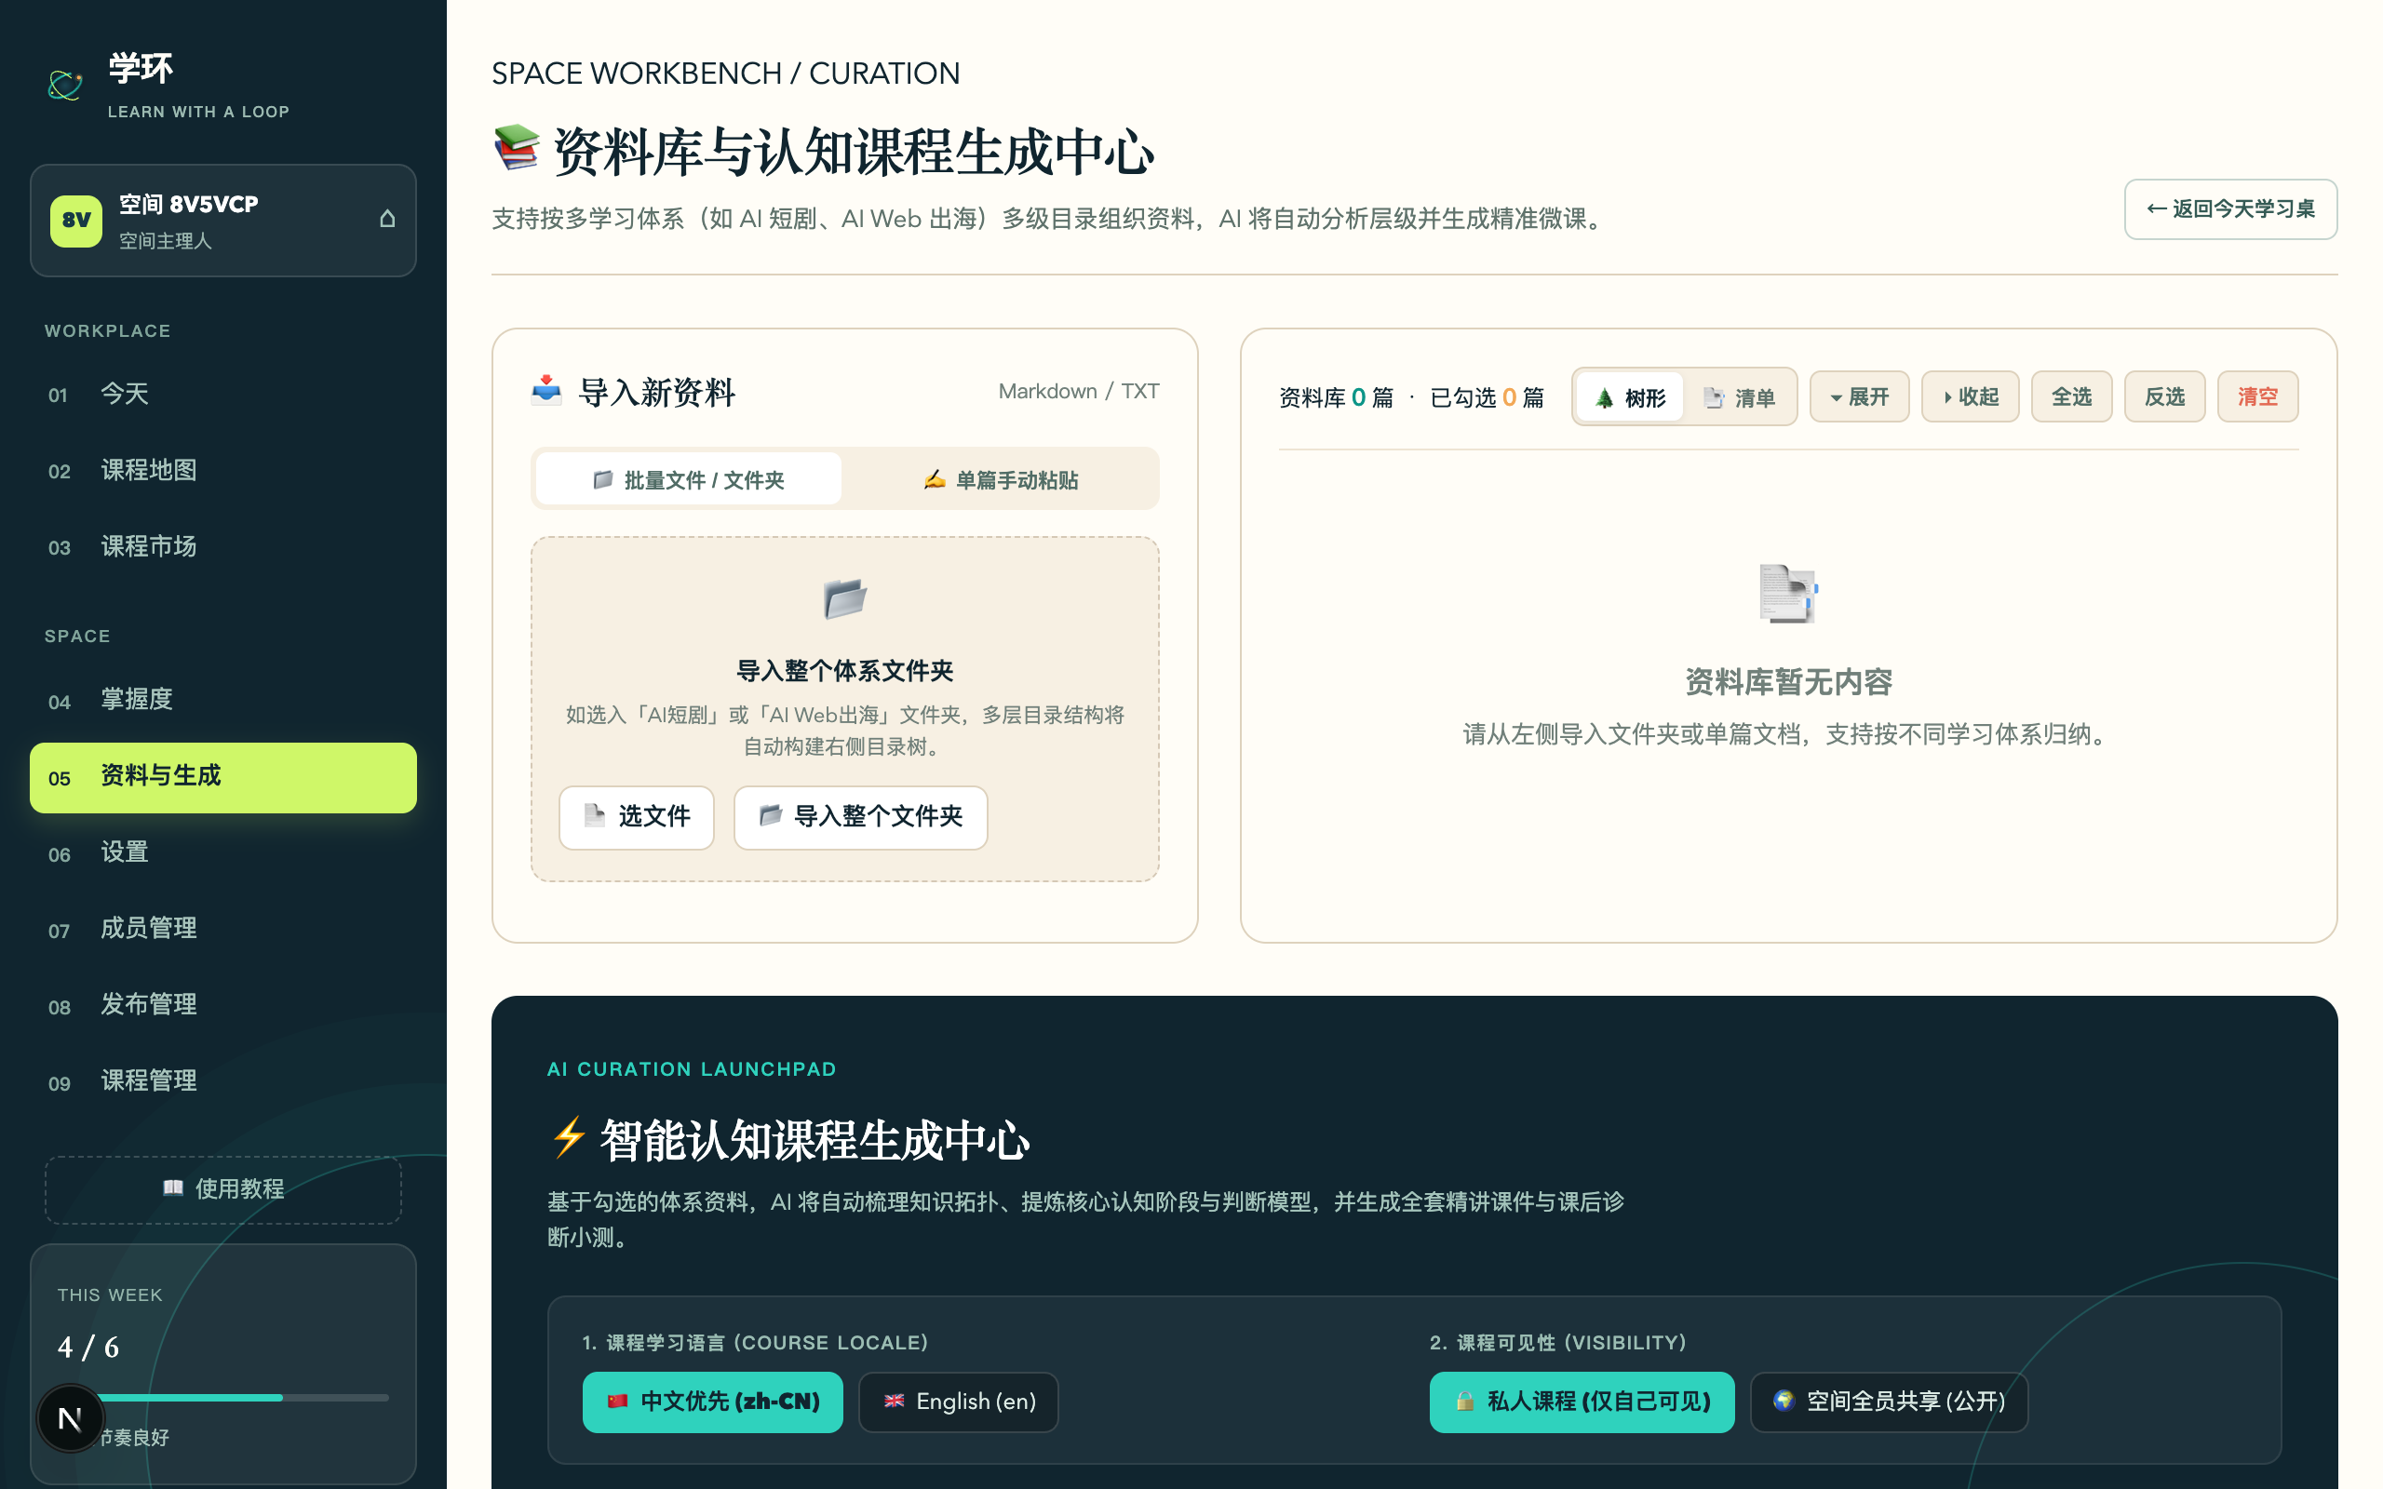
Task: Click 资料库暂无内容 empty-state heading
Action: 1788,681
